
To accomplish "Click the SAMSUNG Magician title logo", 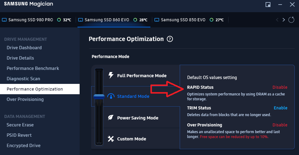I will pyautogui.click(x=29, y=4).
